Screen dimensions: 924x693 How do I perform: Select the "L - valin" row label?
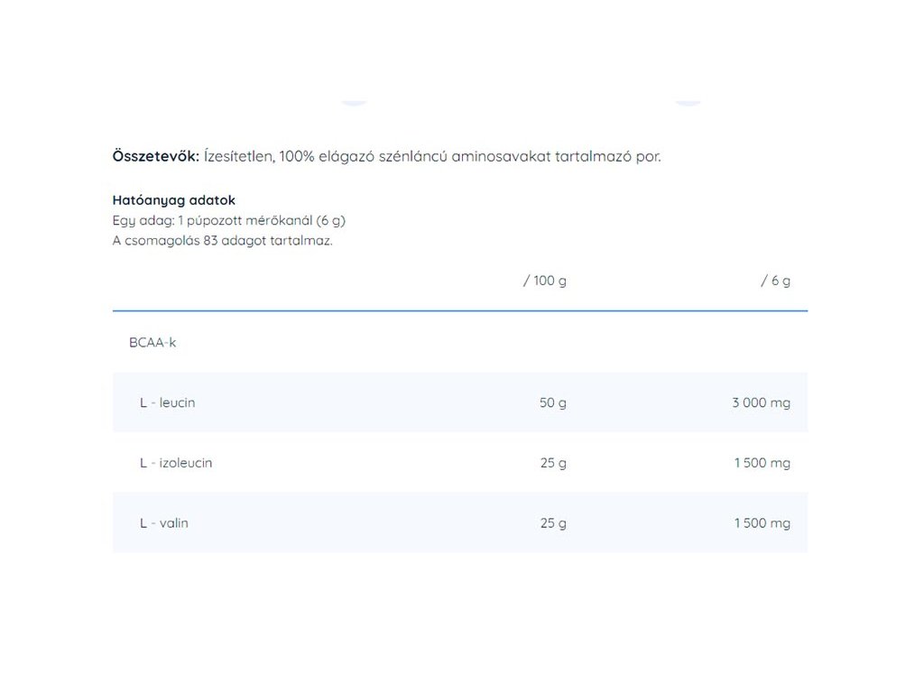click(x=164, y=523)
